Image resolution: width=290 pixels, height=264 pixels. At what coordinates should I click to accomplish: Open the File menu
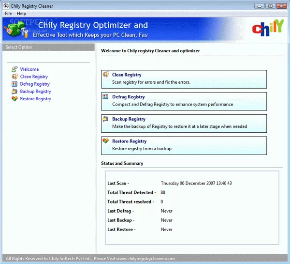(8, 14)
